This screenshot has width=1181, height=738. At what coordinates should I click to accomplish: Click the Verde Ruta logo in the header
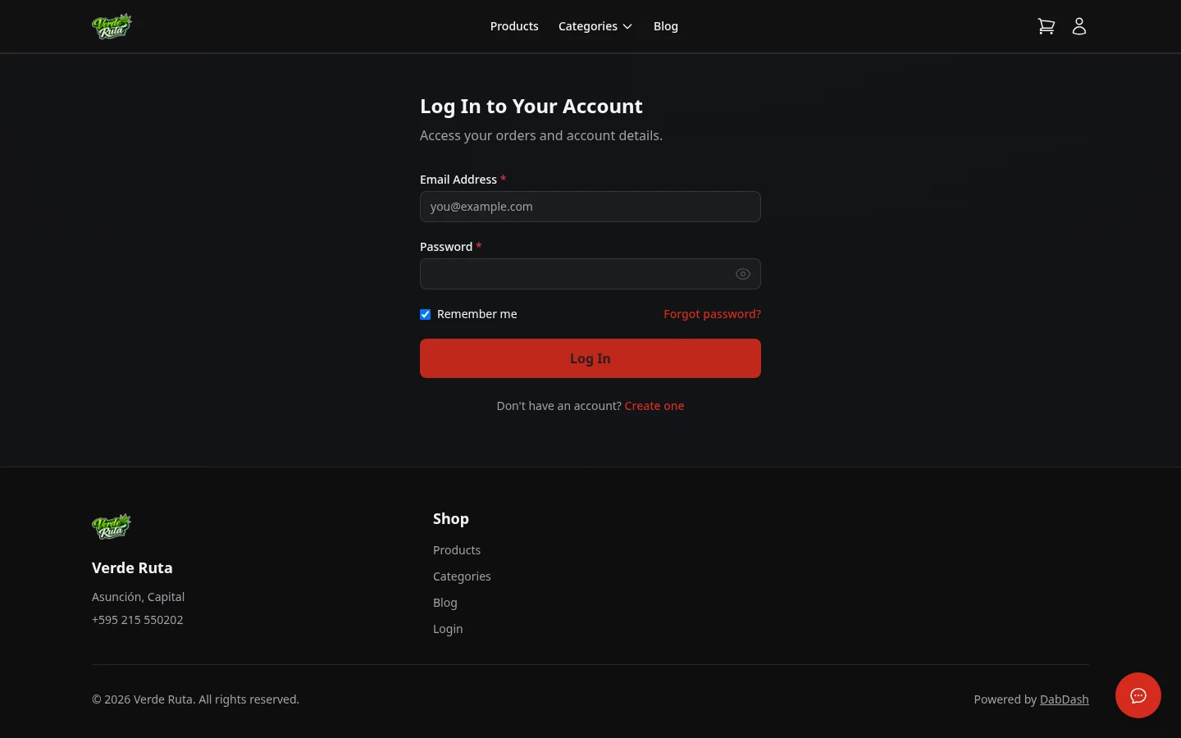click(112, 25)
